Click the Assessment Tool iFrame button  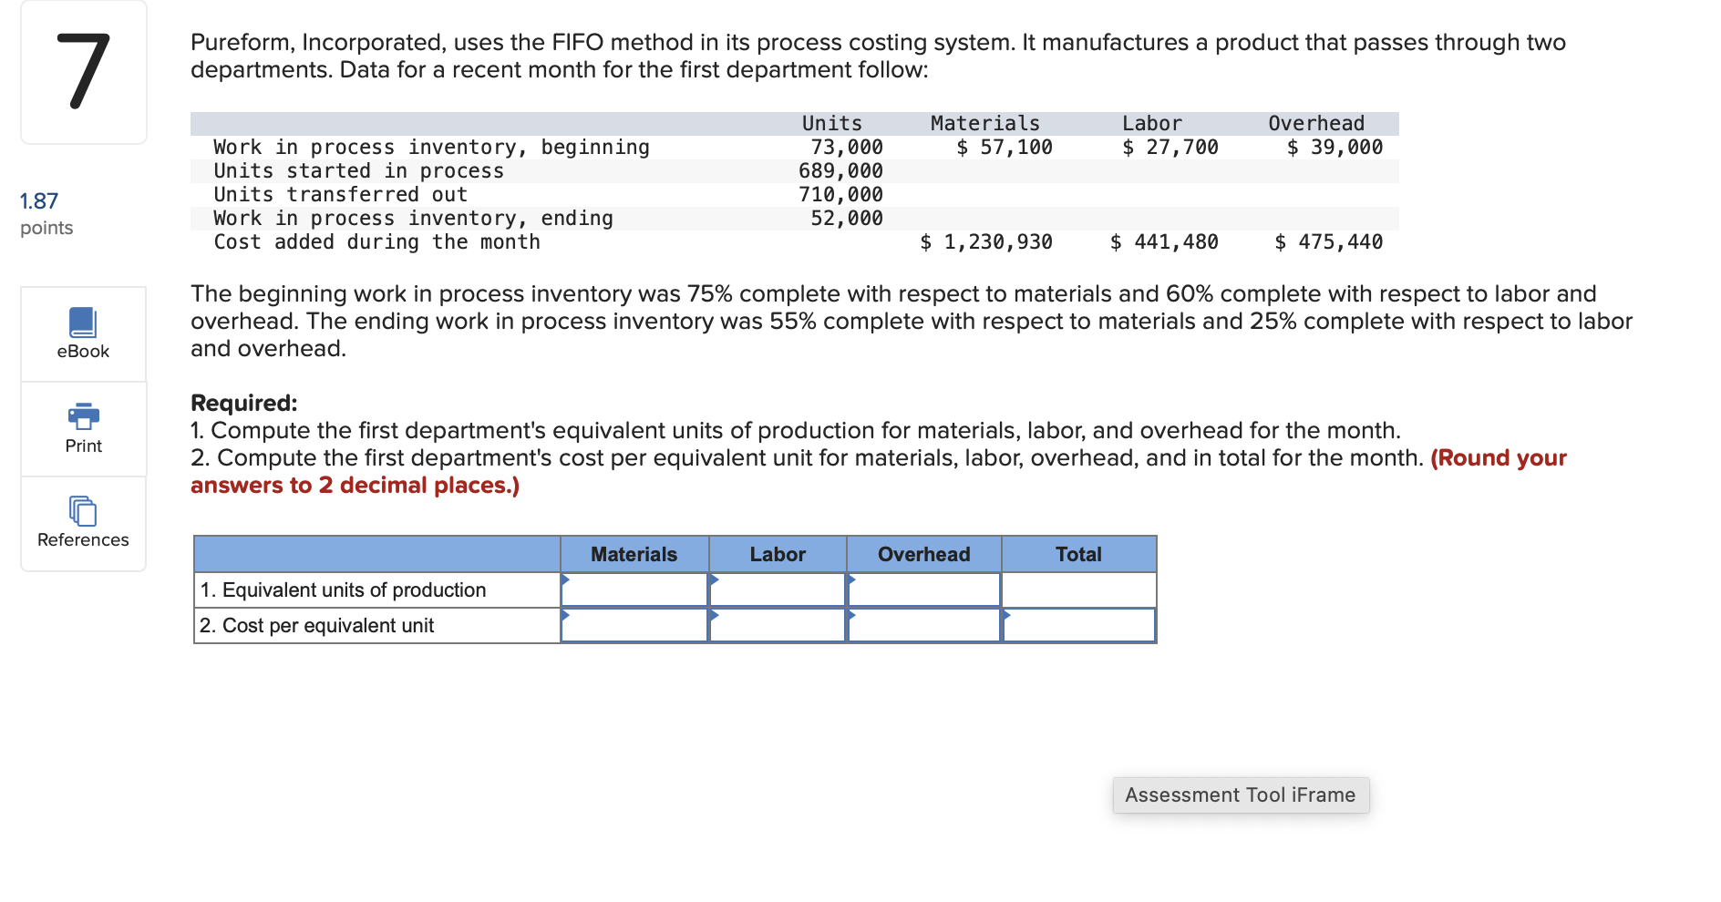[x=1241, y=794]
